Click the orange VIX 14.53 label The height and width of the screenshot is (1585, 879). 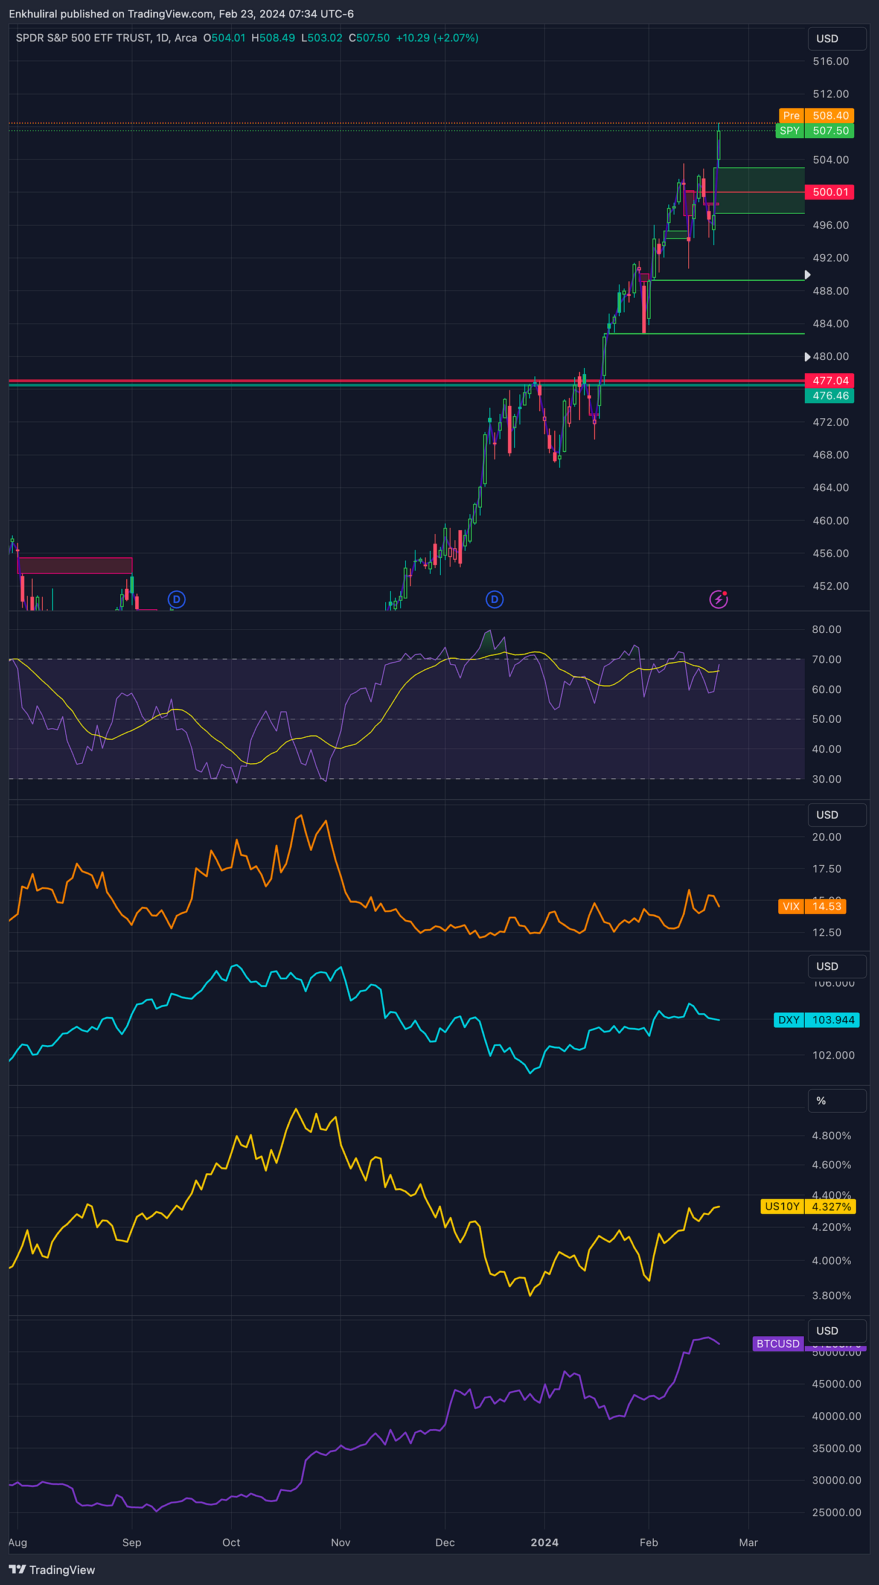coord(812,906)
